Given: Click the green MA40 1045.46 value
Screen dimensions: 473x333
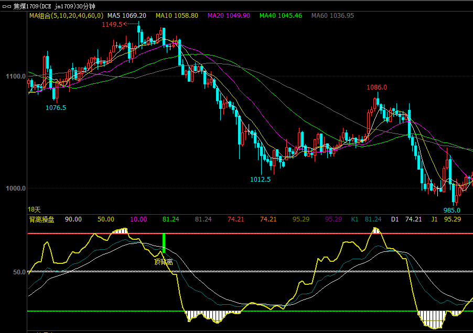Looking at the screenshot, I should click(x=281, y=16).
